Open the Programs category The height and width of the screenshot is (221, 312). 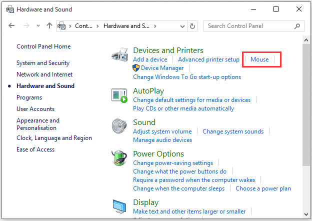[29, 97]
